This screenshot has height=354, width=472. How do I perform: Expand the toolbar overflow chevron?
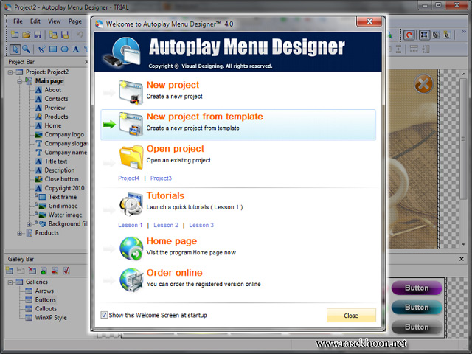pyautogui.click(x=464, y=32)
